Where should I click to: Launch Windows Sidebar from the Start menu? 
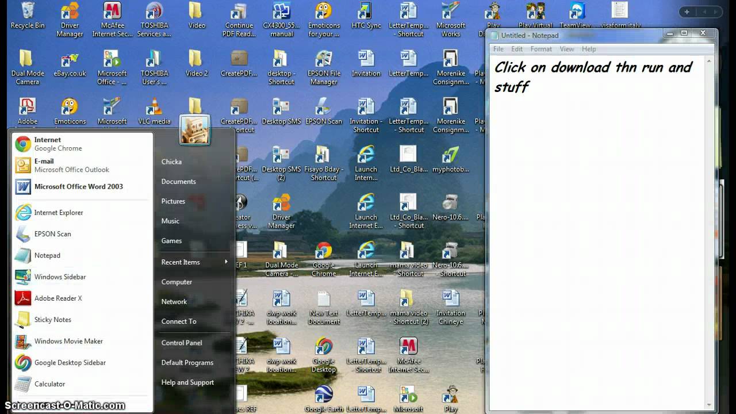pos(82,277)
